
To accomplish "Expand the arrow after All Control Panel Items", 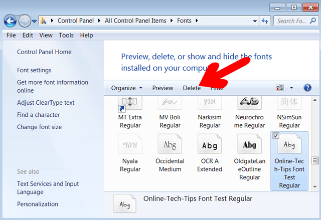I will pyautogui.click(x=172, y=21).
